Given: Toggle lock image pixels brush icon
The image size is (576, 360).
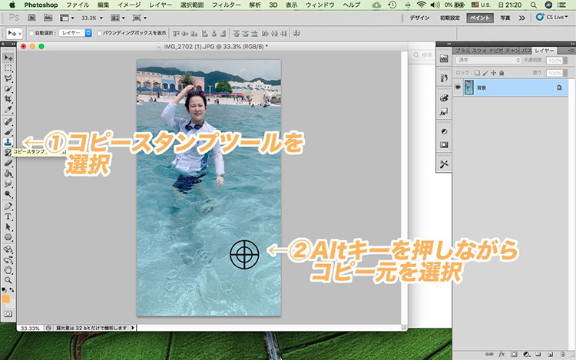Looking at the screenshot, I should point(485,73).
